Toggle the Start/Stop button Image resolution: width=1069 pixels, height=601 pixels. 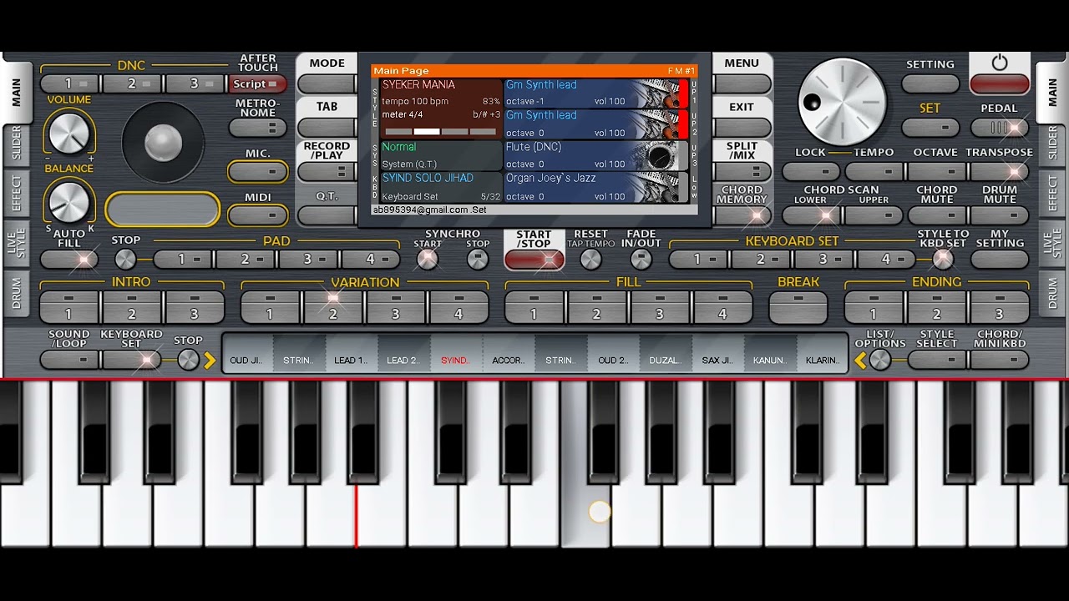point(534,260)
